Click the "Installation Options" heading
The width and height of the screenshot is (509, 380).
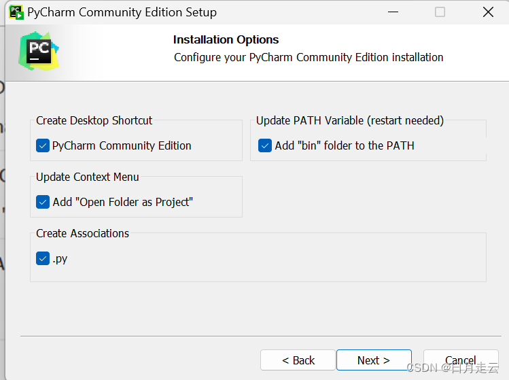[x=226, y=39]
